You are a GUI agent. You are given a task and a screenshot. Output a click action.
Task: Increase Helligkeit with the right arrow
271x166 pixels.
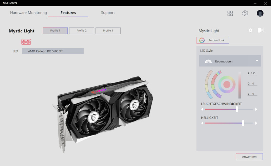pos(256,123)
